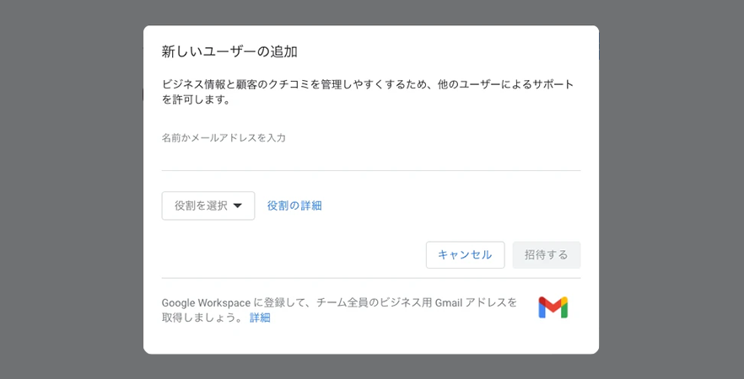744x379 pixels.
Task: Focus the 名前かメールアドレスを入力 field
Action: tap(370, 155)
